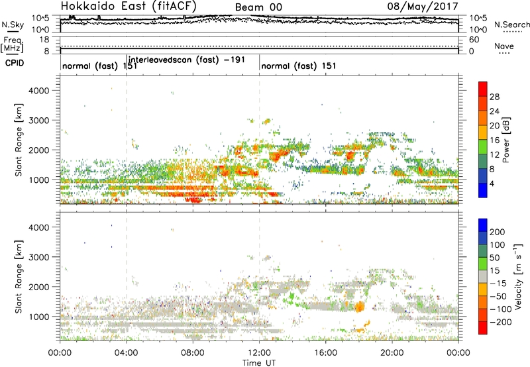Click first 'normal (fast) 151' label near 00:00
The width and height of the screenshot is (530, 367).
[x=100, y=66]
